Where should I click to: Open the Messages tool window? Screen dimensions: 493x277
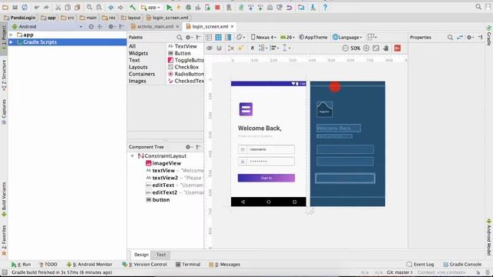(224, 265)
